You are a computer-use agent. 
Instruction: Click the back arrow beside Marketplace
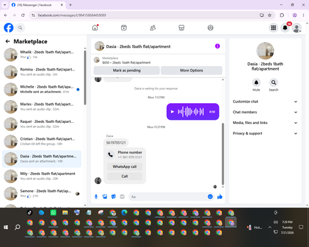(x=7, y=41)
